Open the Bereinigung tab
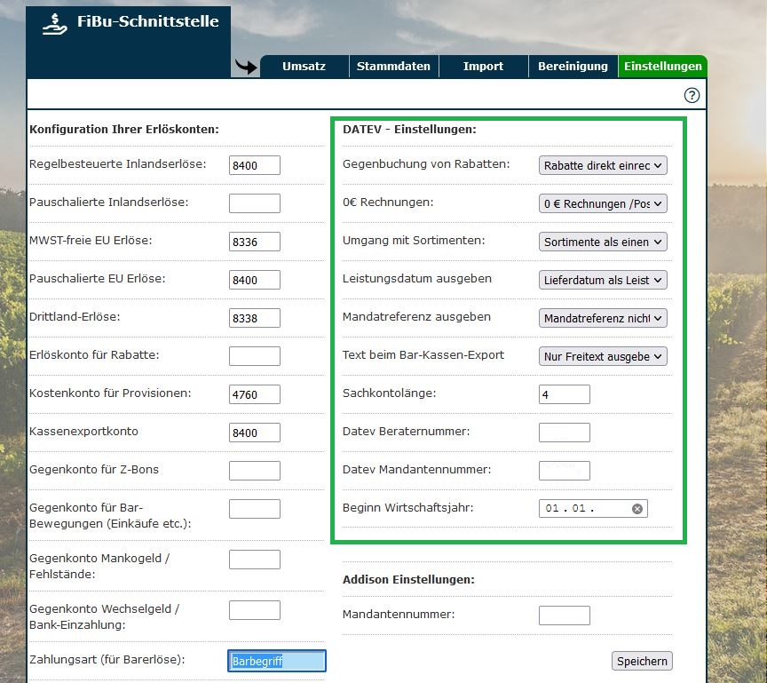 tap(573, 67)
